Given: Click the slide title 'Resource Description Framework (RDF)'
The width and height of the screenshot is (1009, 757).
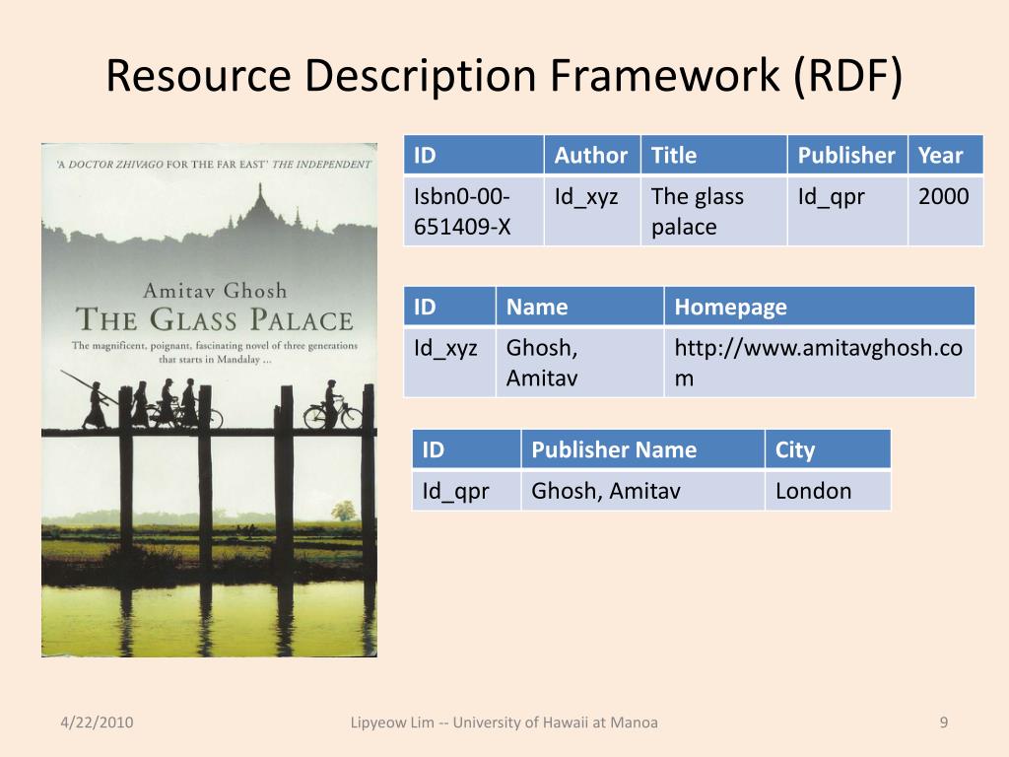Looking at the screenshot, I should pyautogui.click(x=504, y=76).
